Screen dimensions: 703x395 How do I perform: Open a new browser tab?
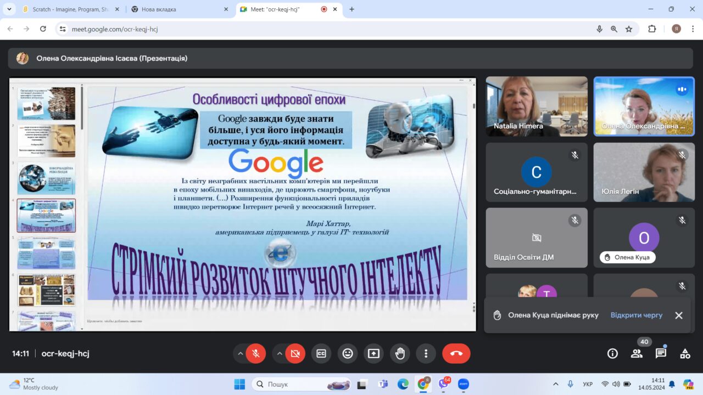pyautogui.click(x=352, y=9)
